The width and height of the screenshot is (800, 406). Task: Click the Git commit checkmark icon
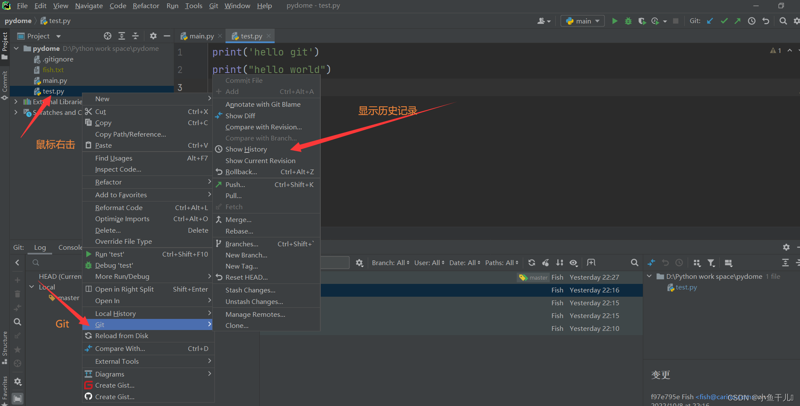pos(724,21)
